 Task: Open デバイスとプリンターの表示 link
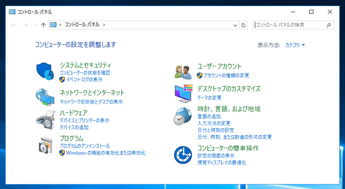[x=85, y=121]
